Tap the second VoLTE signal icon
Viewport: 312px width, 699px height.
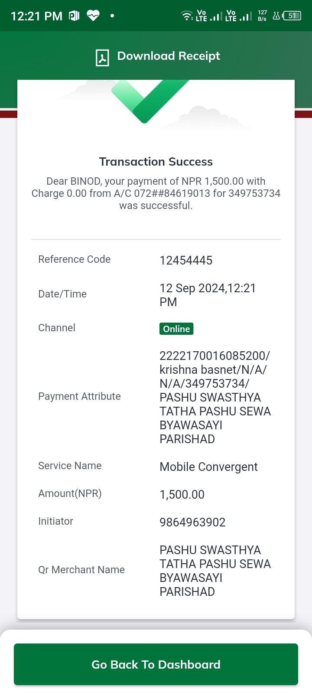238,16
